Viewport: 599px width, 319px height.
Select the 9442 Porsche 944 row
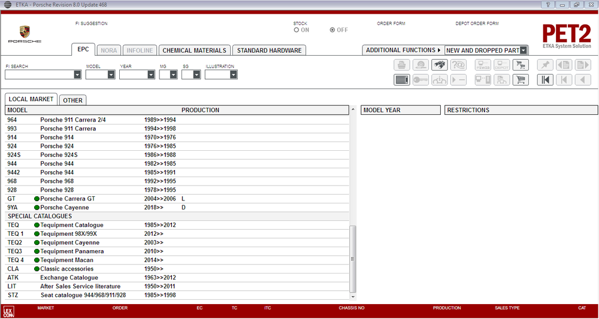[x=177, y=172]
